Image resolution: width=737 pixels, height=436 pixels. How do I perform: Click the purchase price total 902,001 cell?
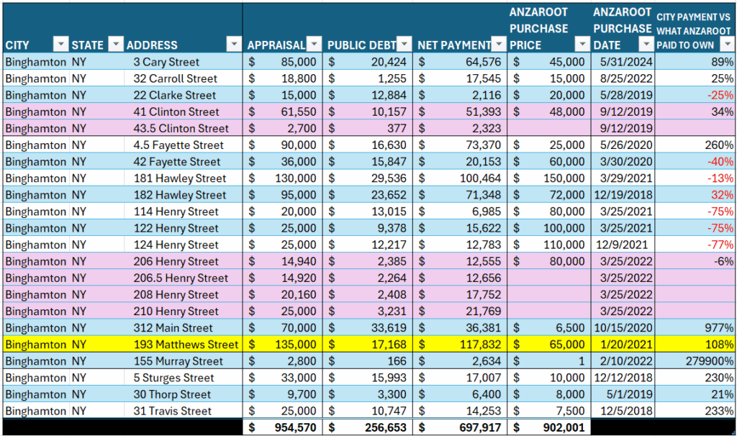(x=549, y=428)
